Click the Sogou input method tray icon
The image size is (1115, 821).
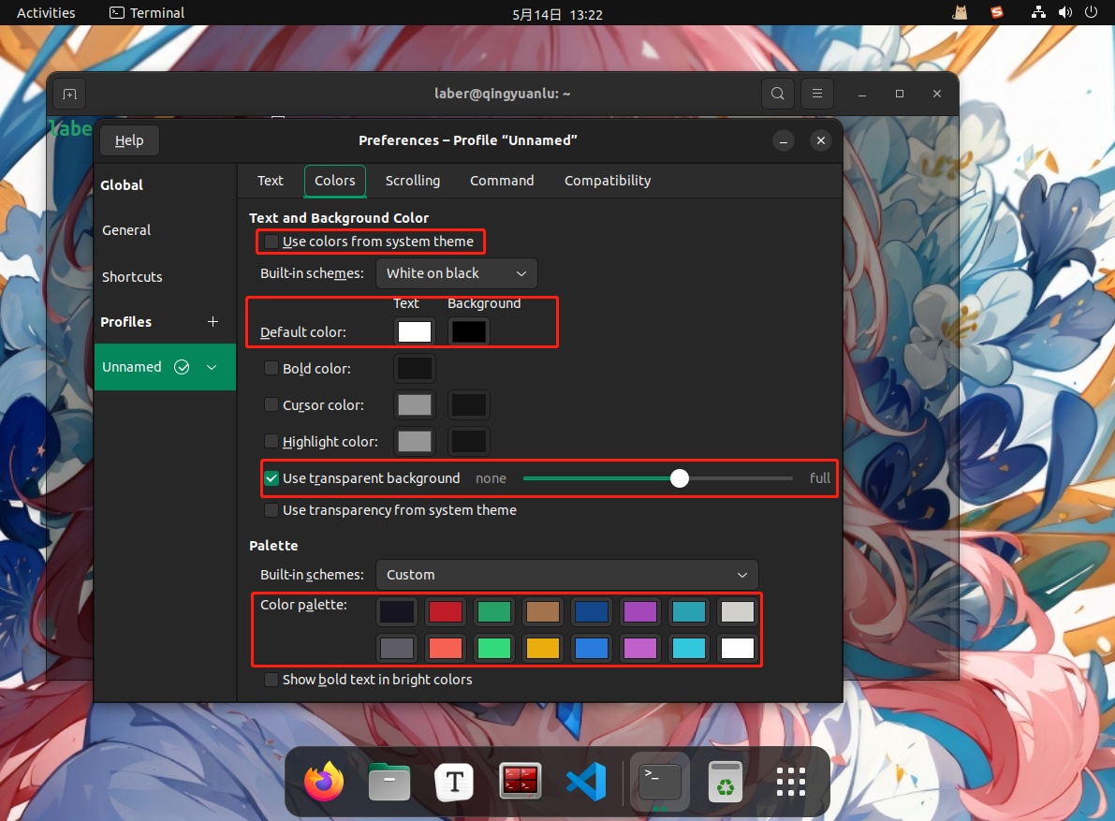pos(997,12)
